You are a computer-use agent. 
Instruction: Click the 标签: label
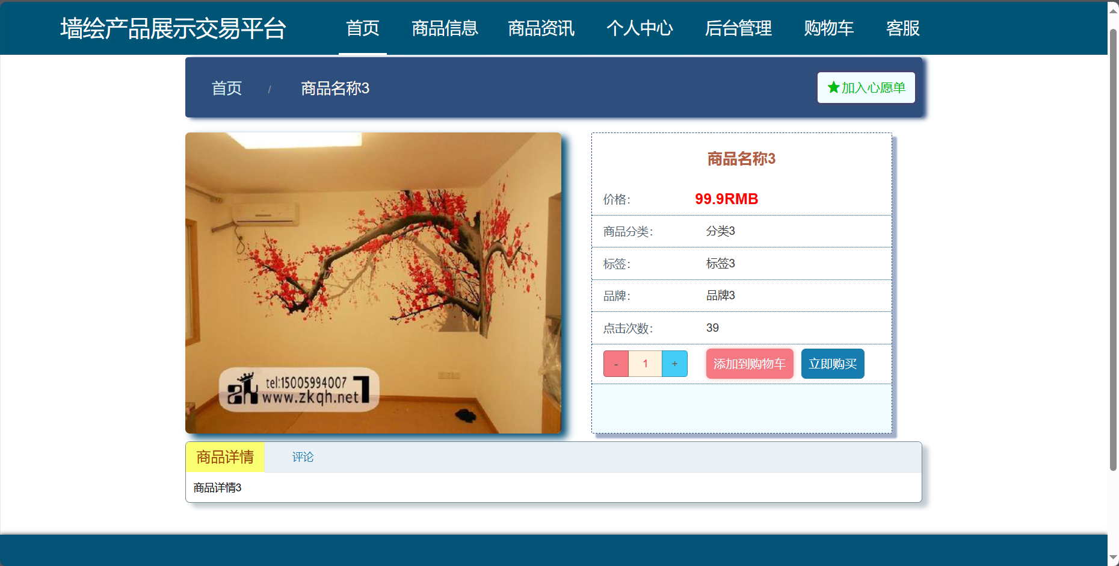point(617,264)
